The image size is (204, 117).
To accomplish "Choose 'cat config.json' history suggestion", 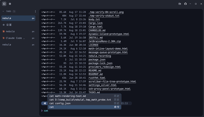I will point(85,103).
